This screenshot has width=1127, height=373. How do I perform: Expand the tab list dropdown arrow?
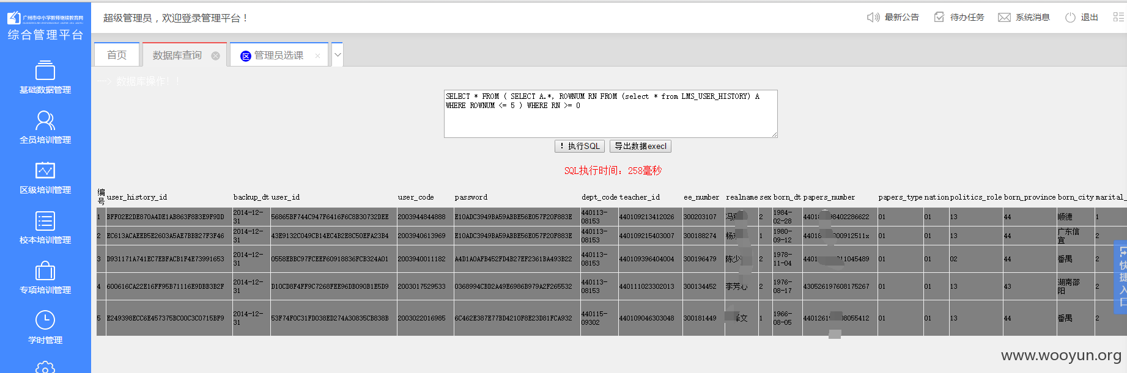pos(338,55)
